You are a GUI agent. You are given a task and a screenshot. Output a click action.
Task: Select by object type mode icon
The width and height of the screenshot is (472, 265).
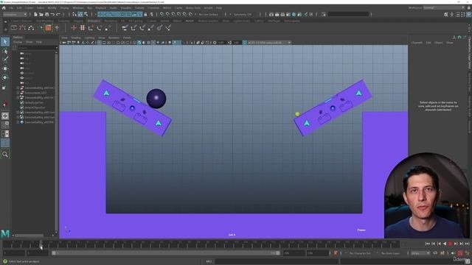pyautogui.click(x=80, y=14)
